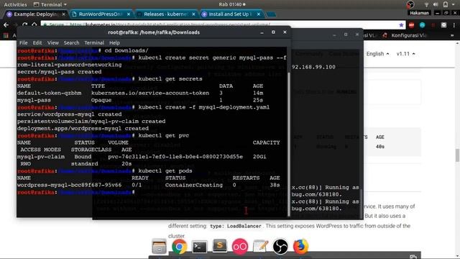The image size is (460, 259).
Task: Click 'type: LoadBalancer' text on the webpage
Action: coord(236,226)
